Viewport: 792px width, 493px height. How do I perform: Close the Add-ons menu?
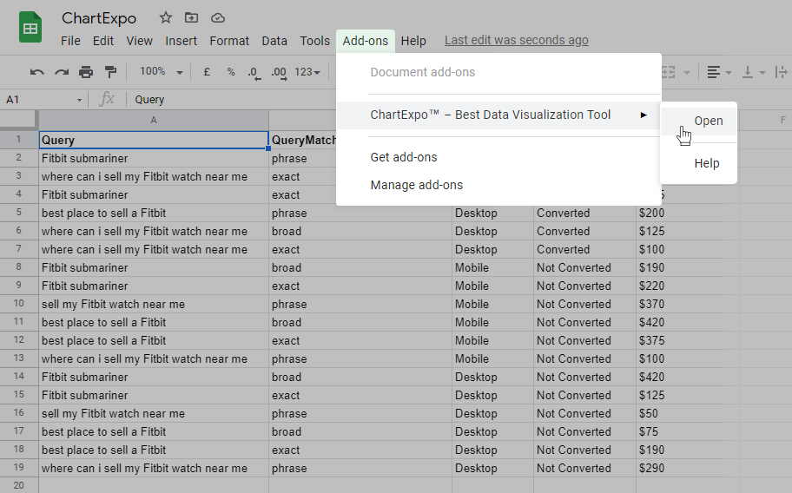point(366,41)
